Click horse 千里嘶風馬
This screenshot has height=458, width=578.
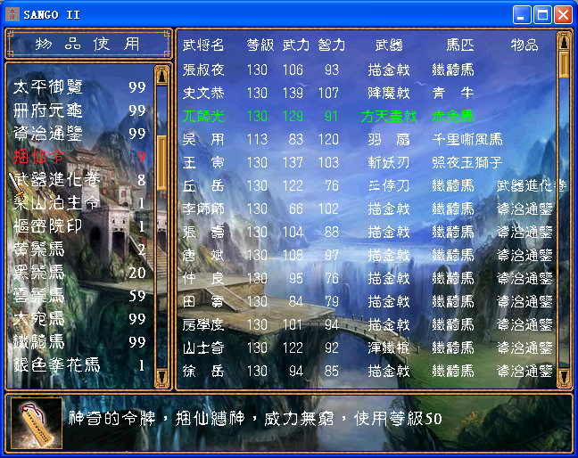467,140
